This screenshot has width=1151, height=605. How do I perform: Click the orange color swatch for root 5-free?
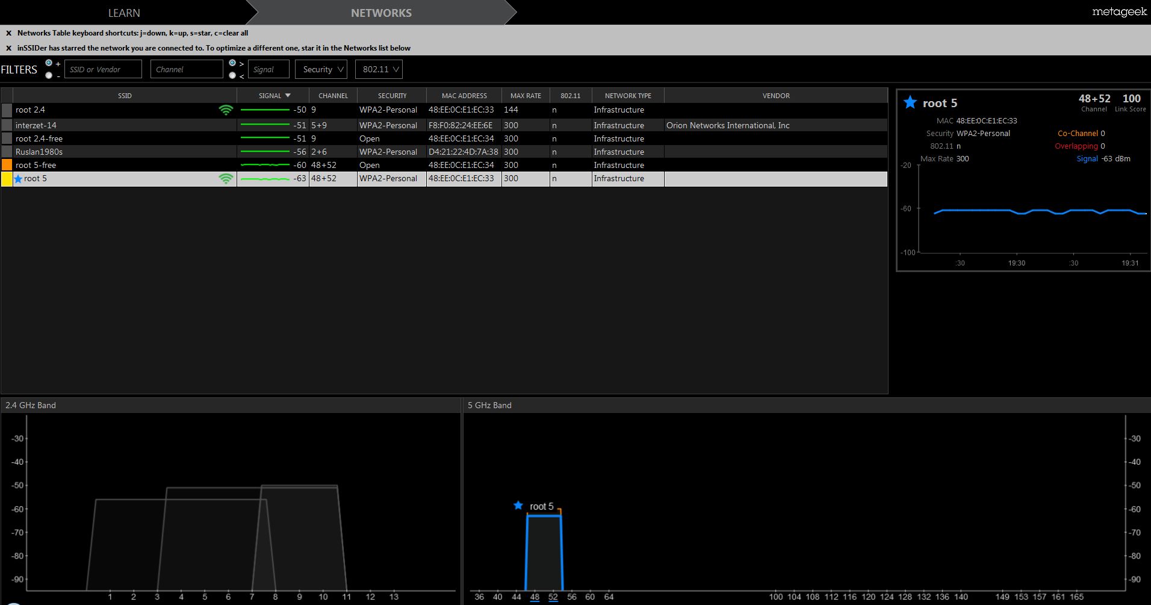click(x=7, y=165)
